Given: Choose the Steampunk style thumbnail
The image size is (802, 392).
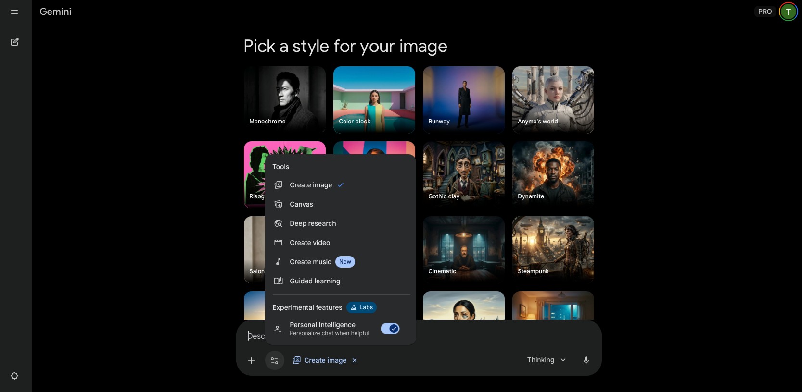Looking at the screenshot, I should pyautogui.click(x=553, y=250).
